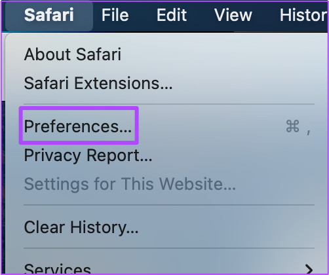
Task: Click inside the purple highlighted Preferences box
Action: [x=79, y=126]
